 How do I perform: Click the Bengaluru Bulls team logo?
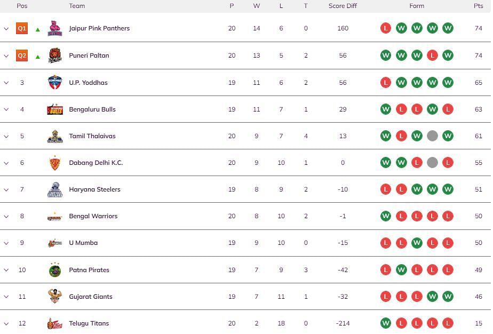pos(55,109)
